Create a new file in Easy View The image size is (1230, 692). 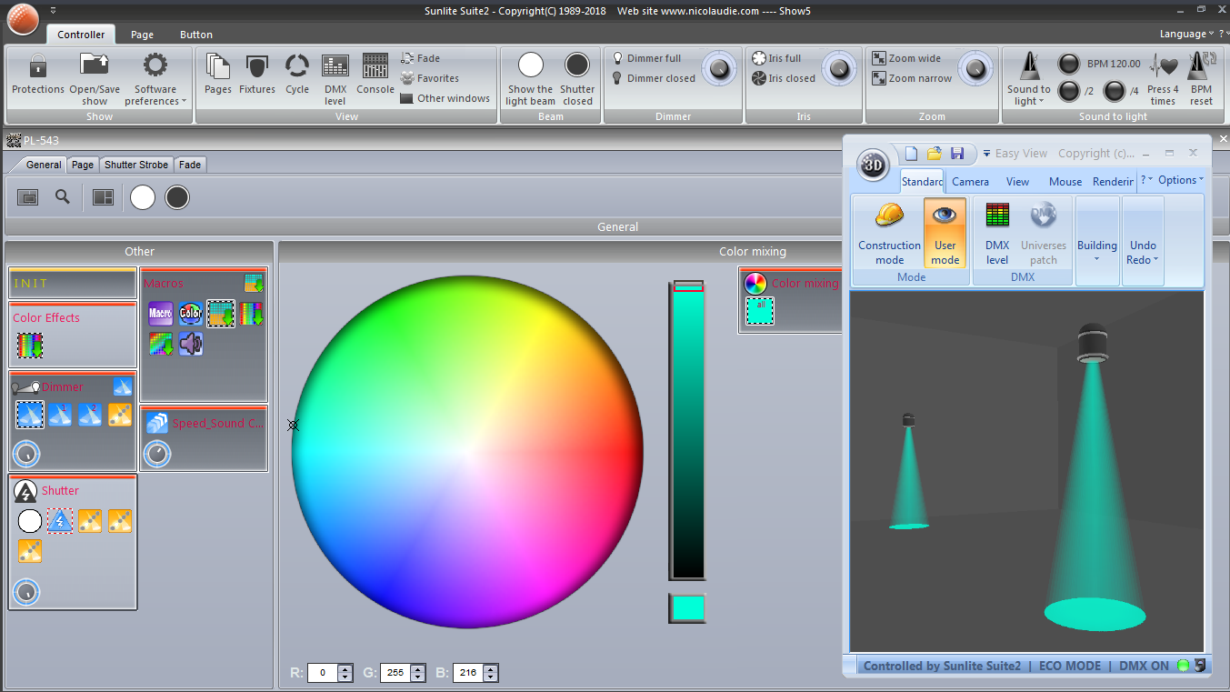[x=911, y=154]
